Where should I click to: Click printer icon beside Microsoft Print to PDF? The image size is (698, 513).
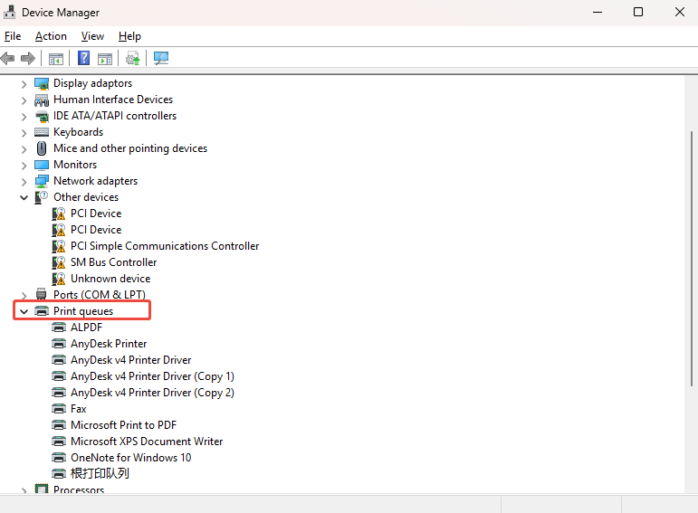tap(59, 425)
